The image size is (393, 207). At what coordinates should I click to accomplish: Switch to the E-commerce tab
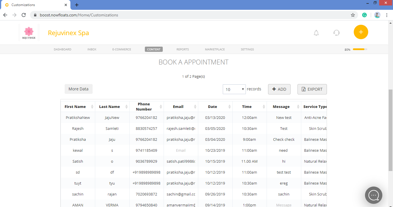point(121,49)
